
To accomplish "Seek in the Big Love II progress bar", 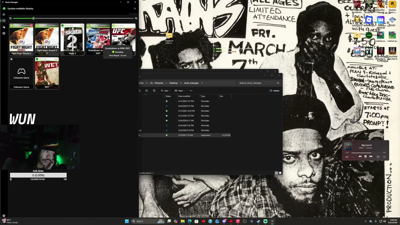I will click(x=366, y=152).
